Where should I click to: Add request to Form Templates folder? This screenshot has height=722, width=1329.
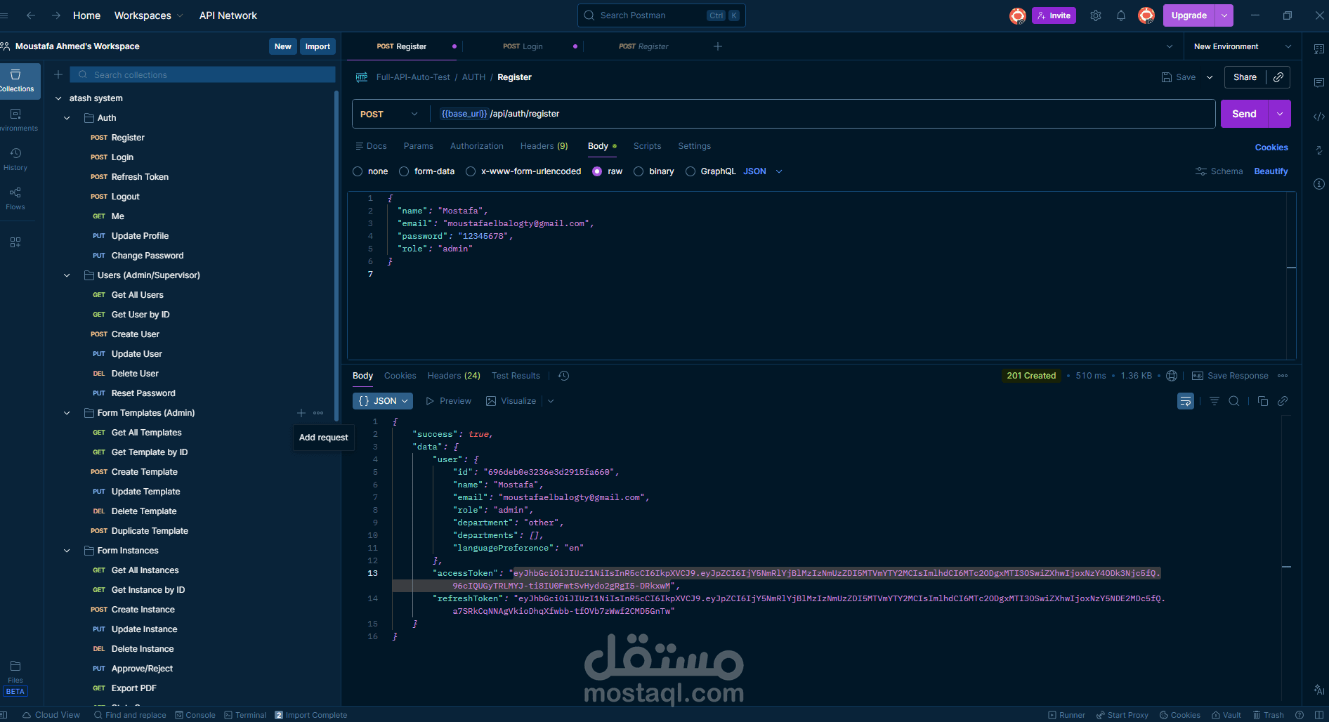(x=301, y=413)
